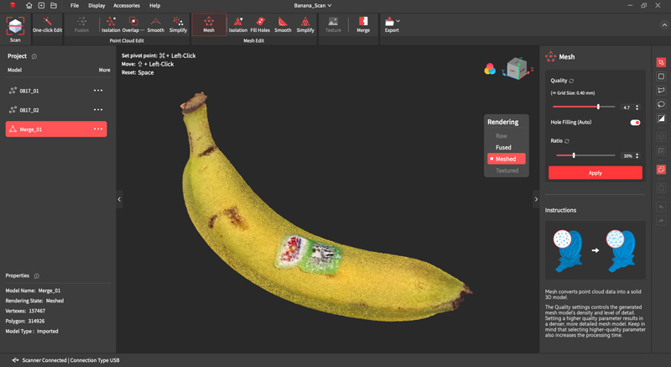671x367 pixels.
Task: Open Properties info icon
Action: coord(36,275)
